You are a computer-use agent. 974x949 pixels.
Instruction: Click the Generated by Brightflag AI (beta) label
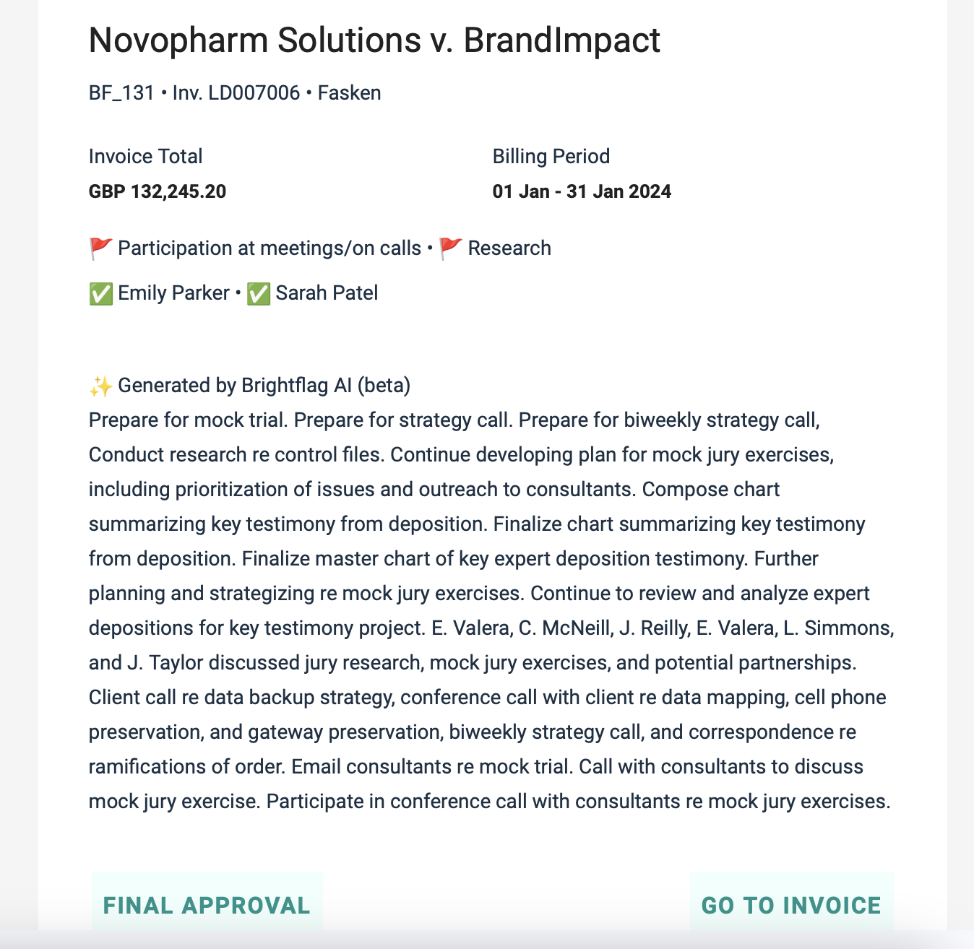pyautogui.click(x=264, y=386)
